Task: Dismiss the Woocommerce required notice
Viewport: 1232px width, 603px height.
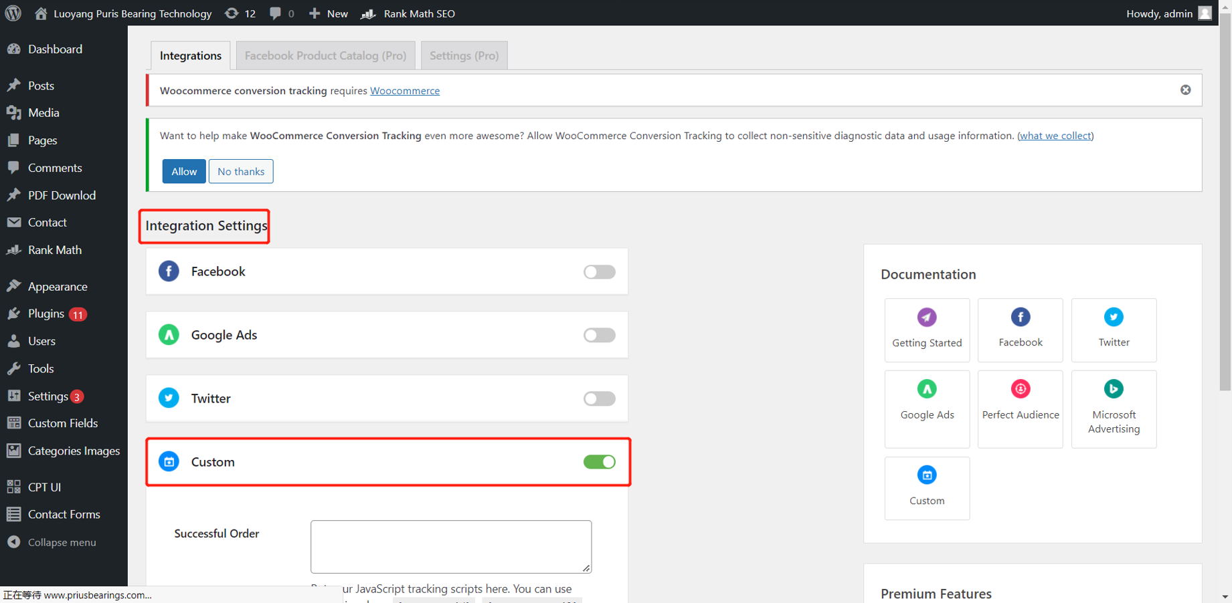Action: tap(1185, 90)
